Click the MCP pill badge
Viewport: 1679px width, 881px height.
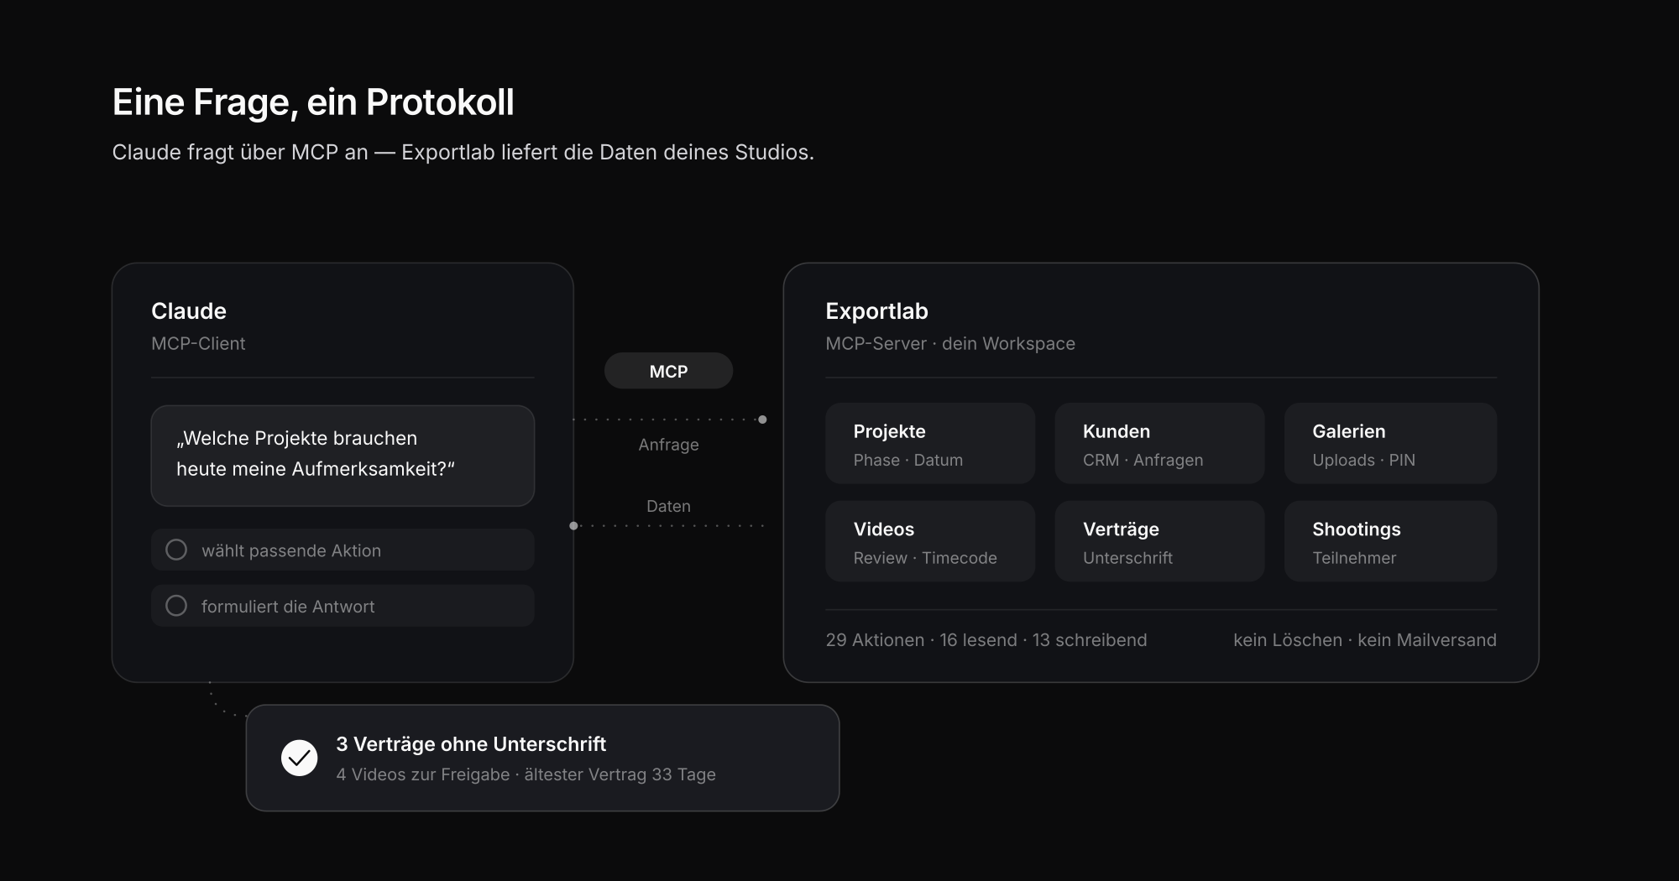coord(668,371)
